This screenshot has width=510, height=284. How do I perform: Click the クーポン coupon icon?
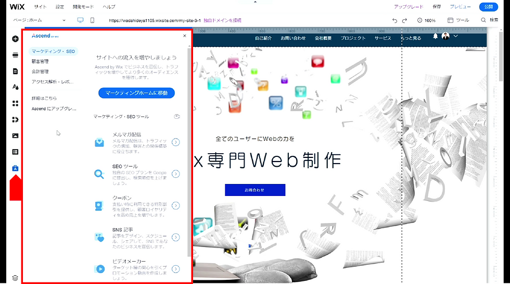coord(99,205)
